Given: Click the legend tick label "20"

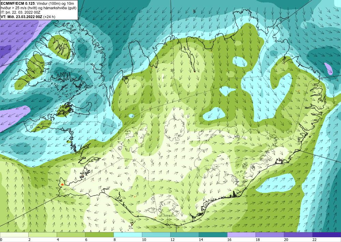Looking at the screenshot, I should [x=286, y=240].
